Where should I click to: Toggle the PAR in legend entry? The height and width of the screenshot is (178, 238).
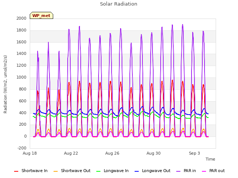(186, 171)
